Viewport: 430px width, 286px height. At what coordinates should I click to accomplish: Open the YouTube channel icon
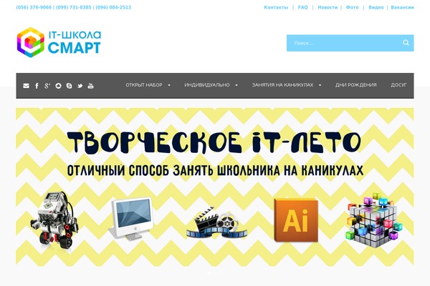[x=90, y=86]
